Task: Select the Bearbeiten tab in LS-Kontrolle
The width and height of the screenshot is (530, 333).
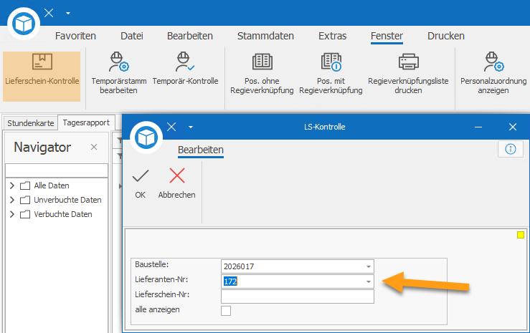Action: (x=201, y=150)
